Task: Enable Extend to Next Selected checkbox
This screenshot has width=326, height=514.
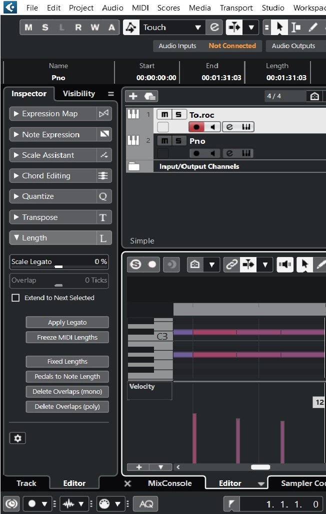Action: (15, 298)
